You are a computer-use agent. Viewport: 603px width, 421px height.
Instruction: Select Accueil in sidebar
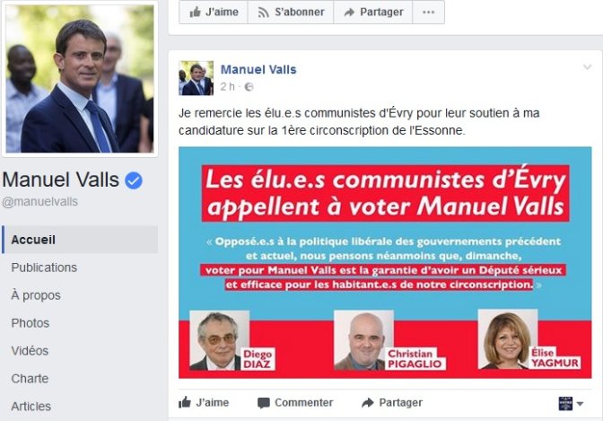80,240
